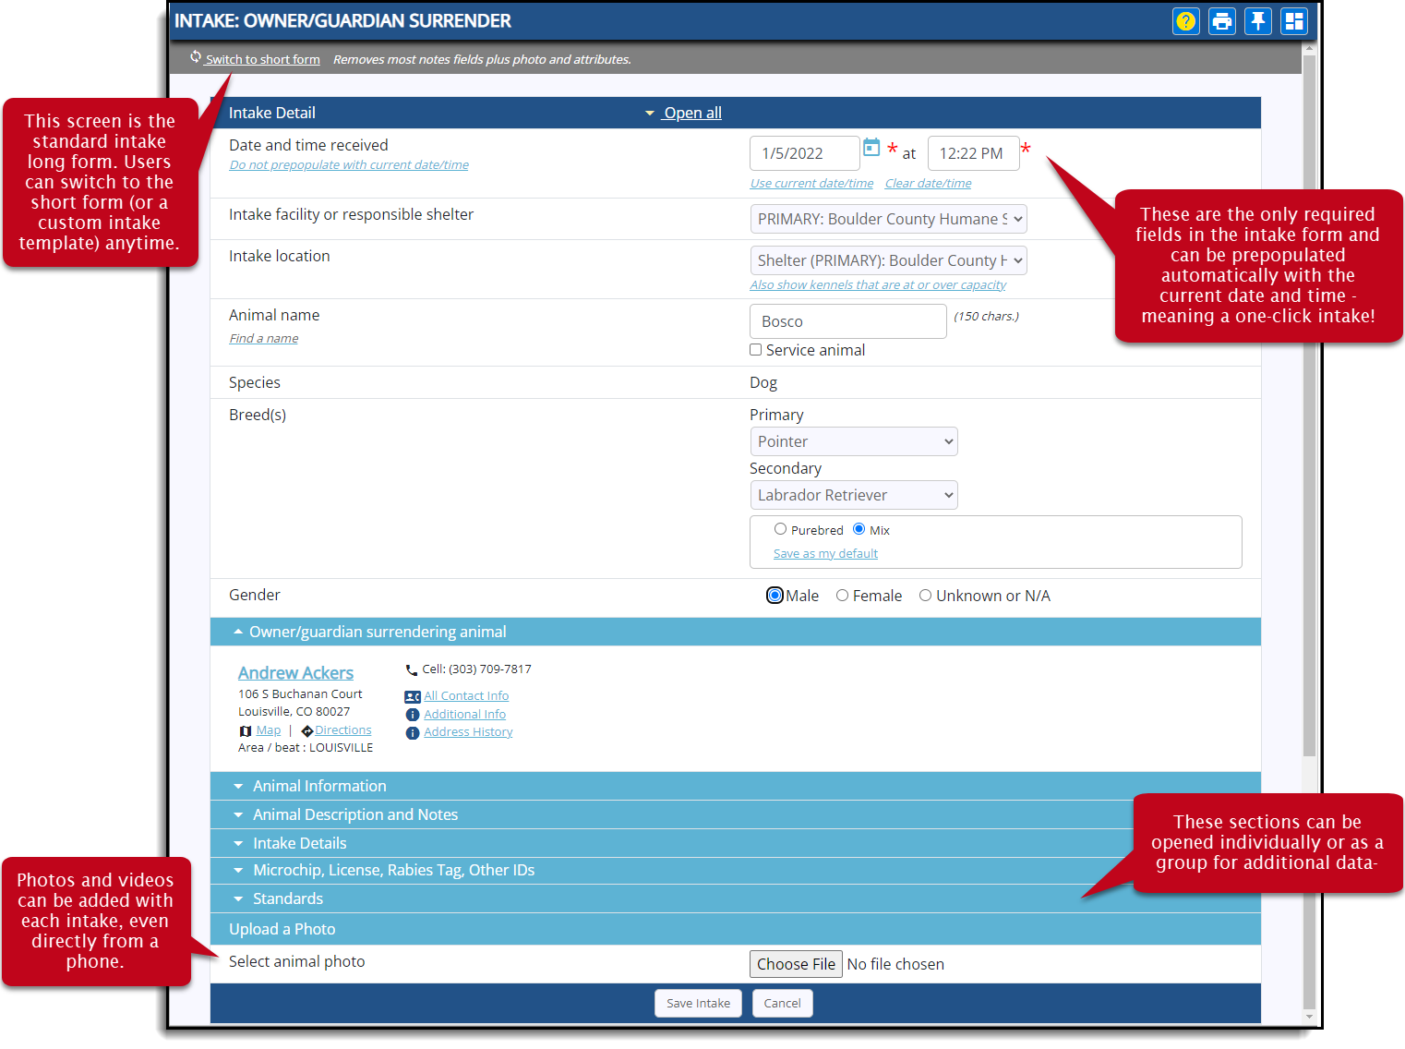This screenshot has height=1049, width=1405.
Task: Click Clear date/time link
Action: [928, 184]
